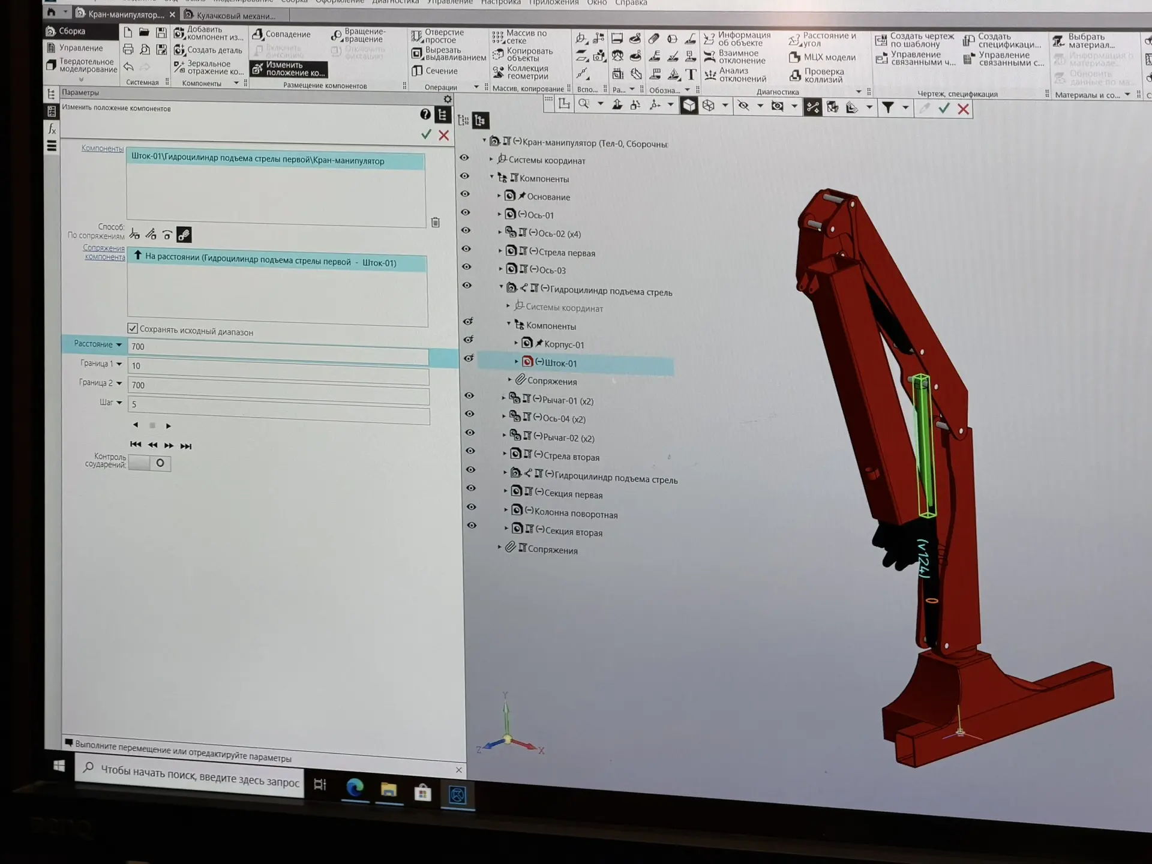The width and height of the screenshot is (1152, 864).
Task: Click Копировать объекты tool
Action: 522,55
